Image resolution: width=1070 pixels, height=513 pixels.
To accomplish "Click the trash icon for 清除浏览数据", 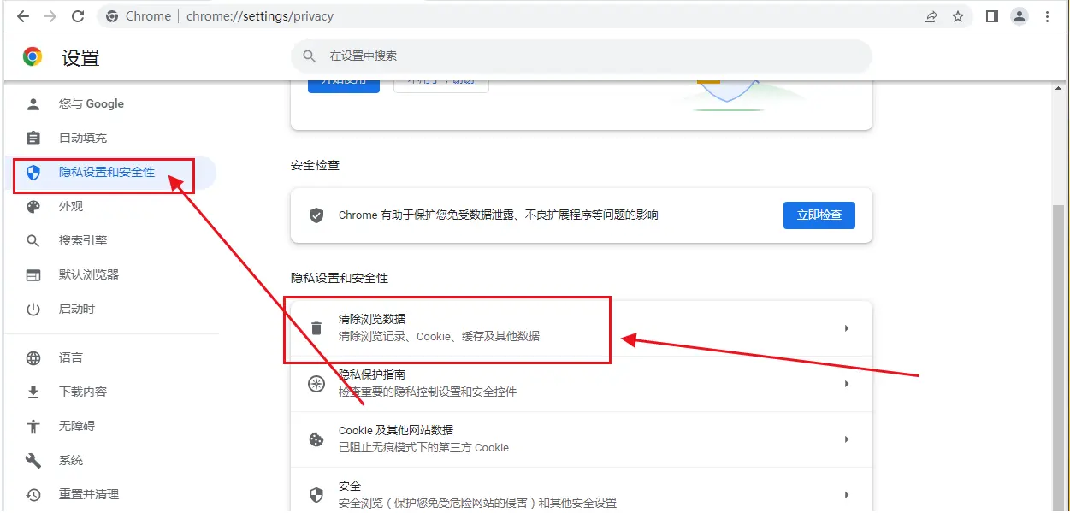I will (x=316, y=328).
